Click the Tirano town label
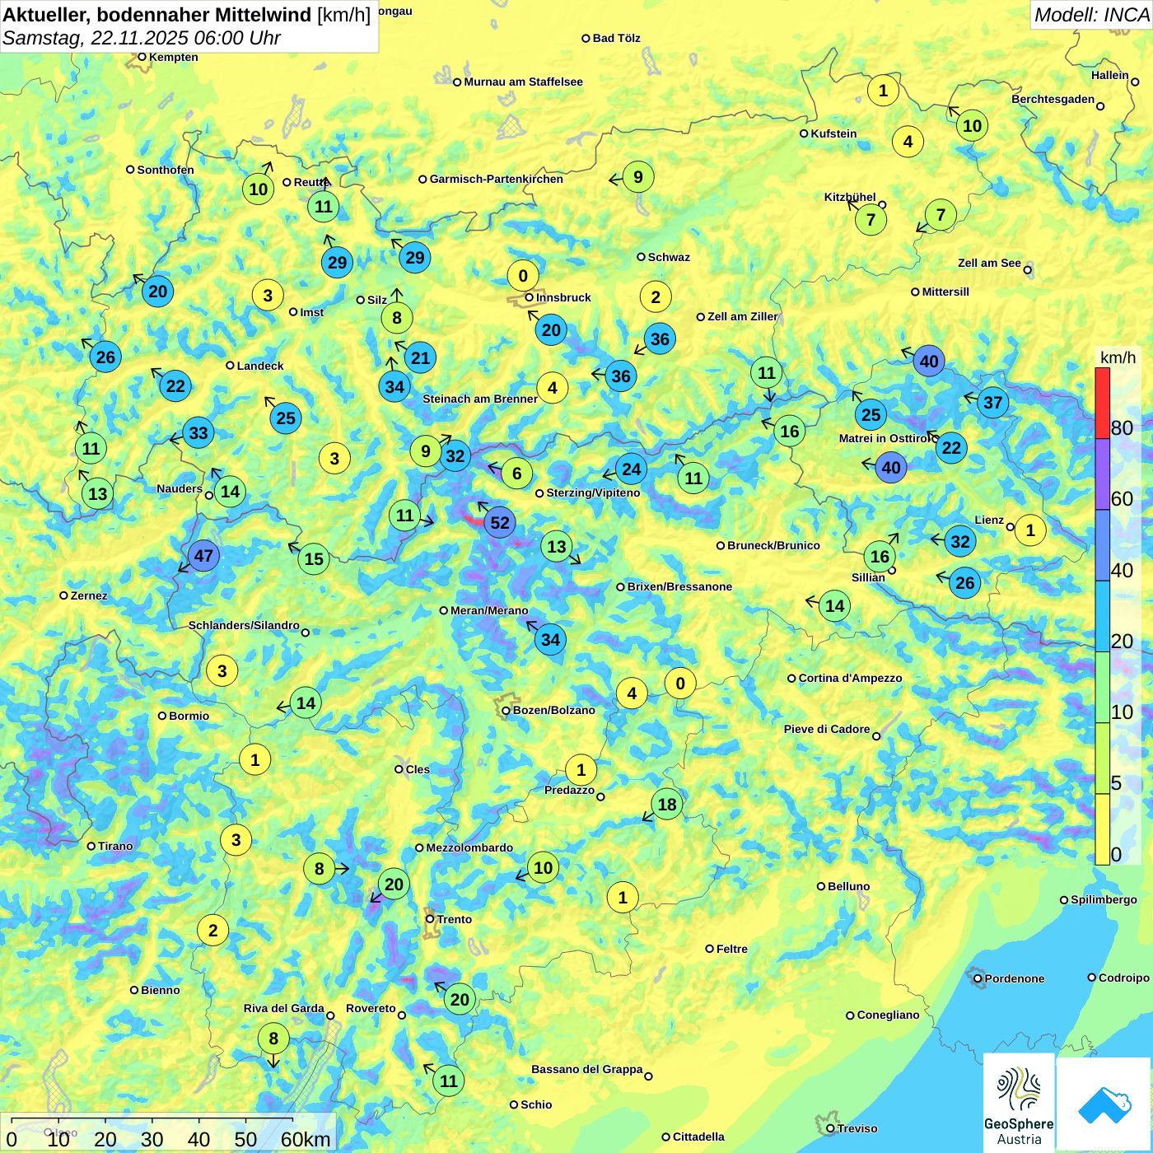Screen dimensions: 1153x1153 pos(115,846)
